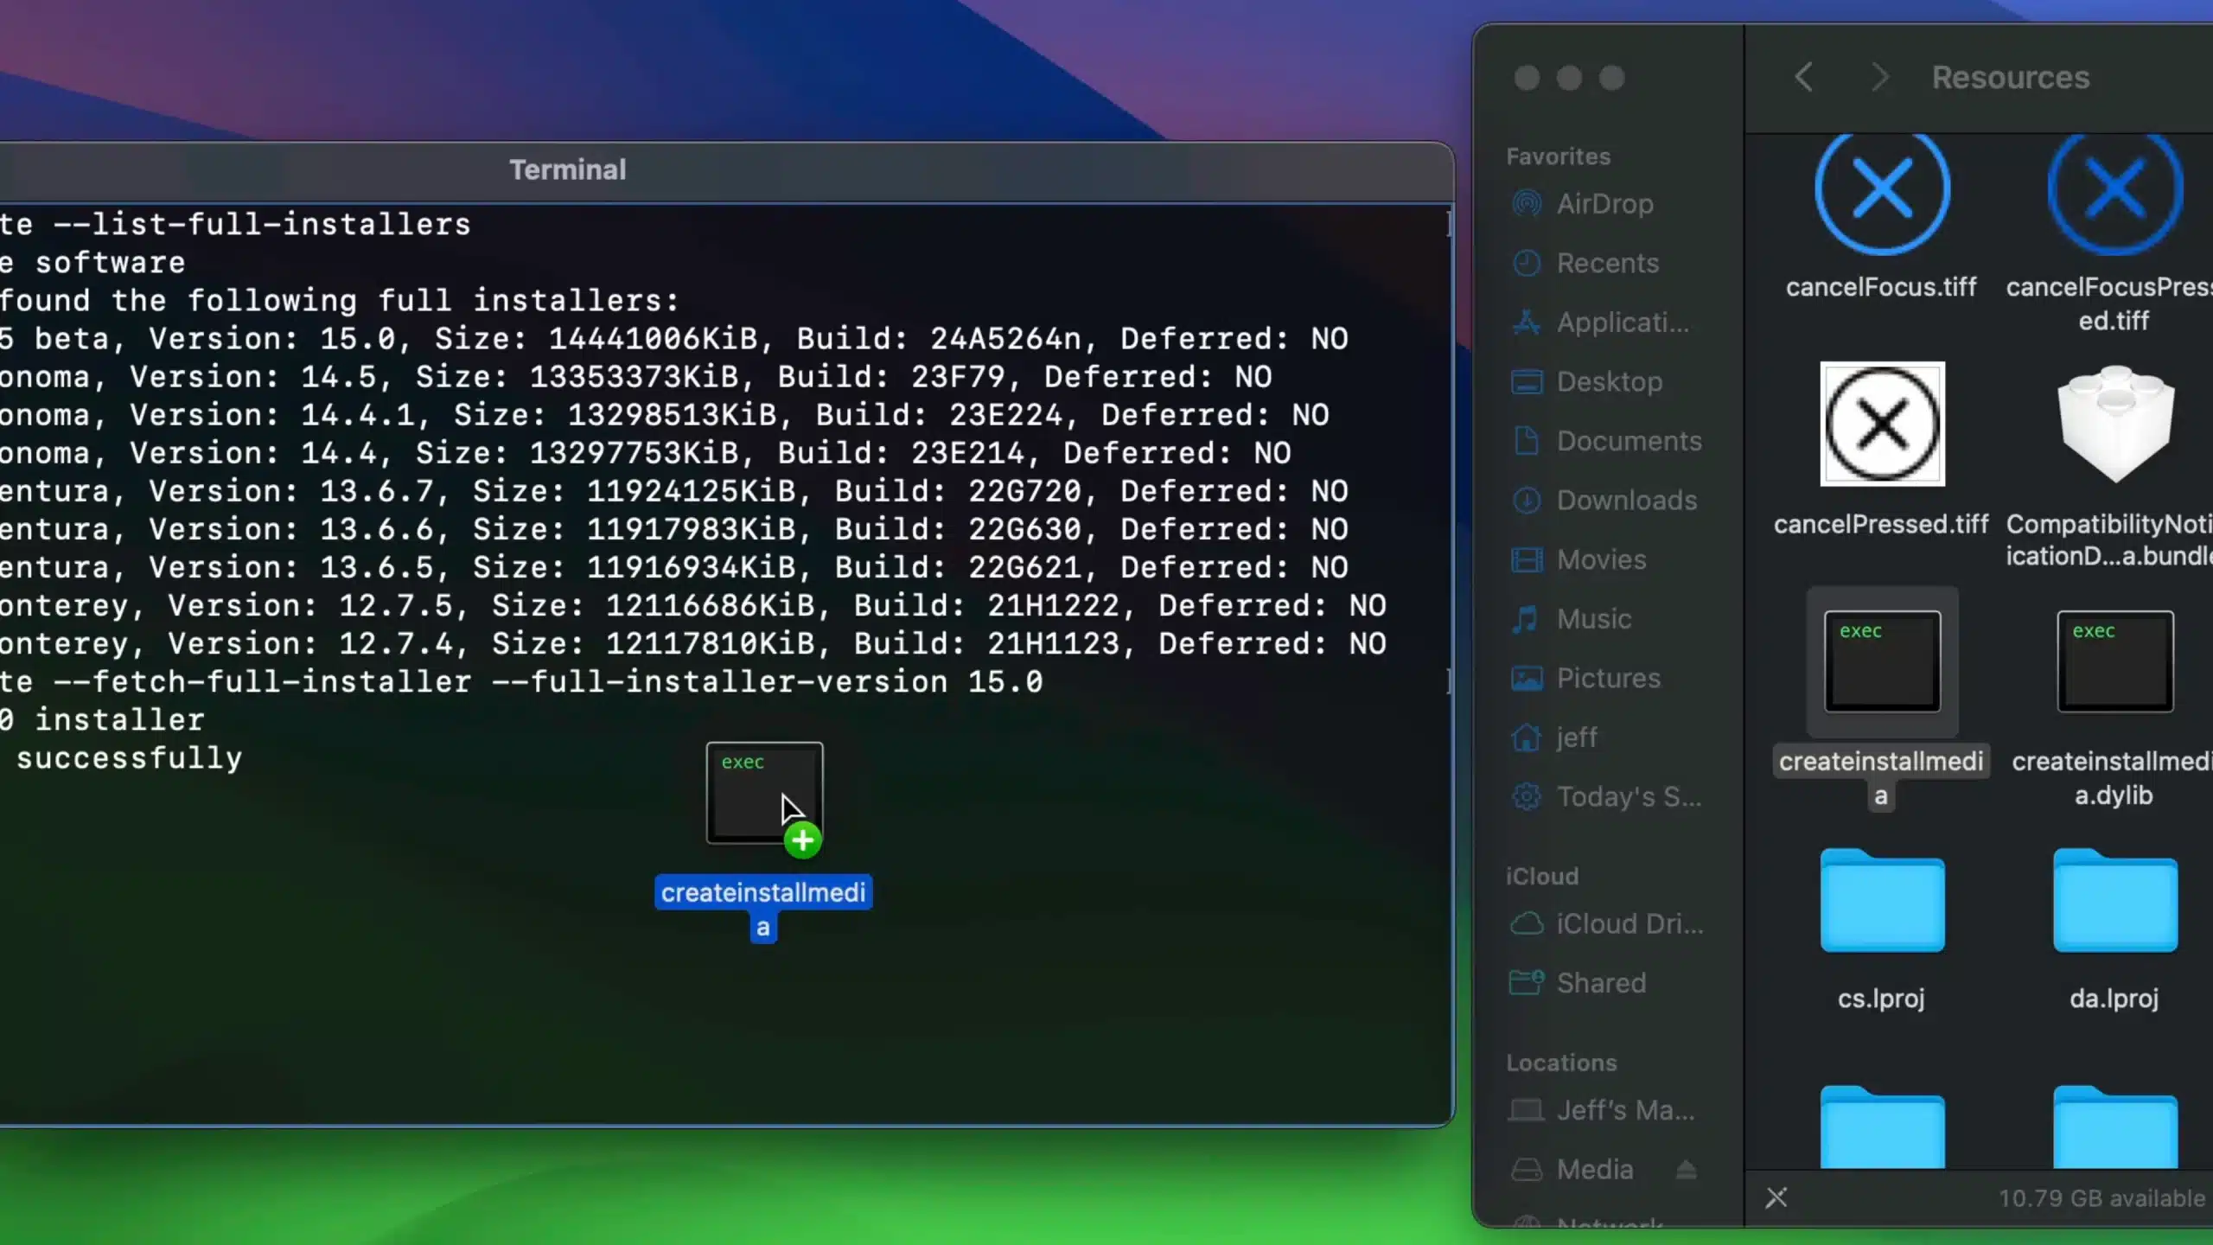
Task: Go to Desktop in sidebar
Action: point(1608,381)
